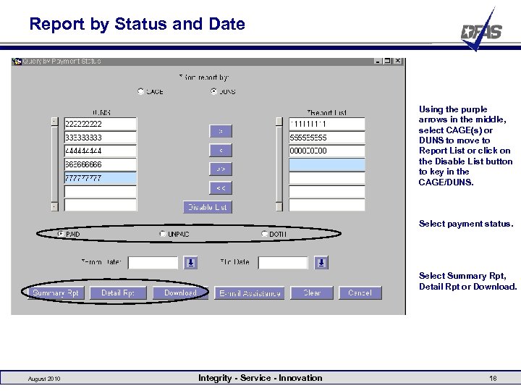Image resolution: width=521 pixels, height=391 pixels.
Task: Select DUNS entry 666666666
Action: 100,164
